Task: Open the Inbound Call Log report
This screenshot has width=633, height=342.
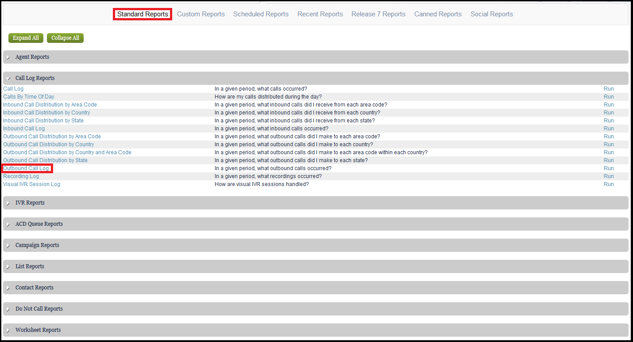Action: click(24, 129)
